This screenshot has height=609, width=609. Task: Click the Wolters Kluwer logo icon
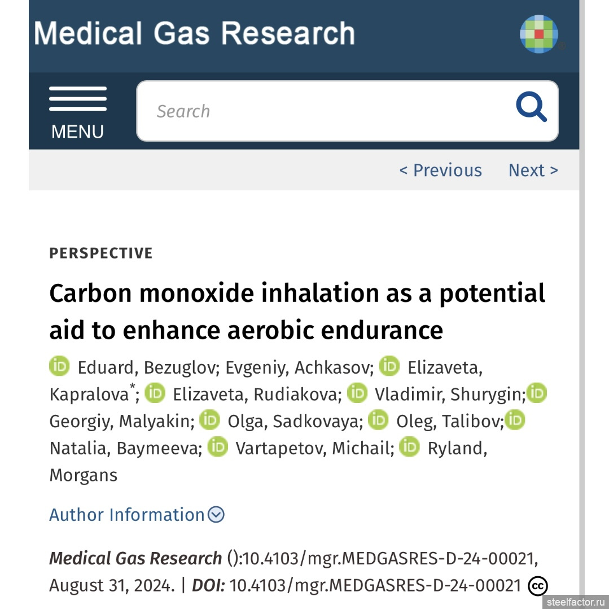point(539,34)
